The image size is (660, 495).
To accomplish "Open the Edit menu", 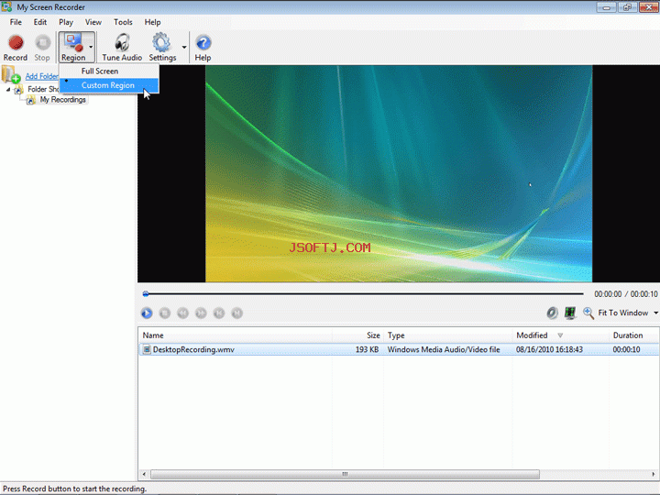I will coord(40,22).
